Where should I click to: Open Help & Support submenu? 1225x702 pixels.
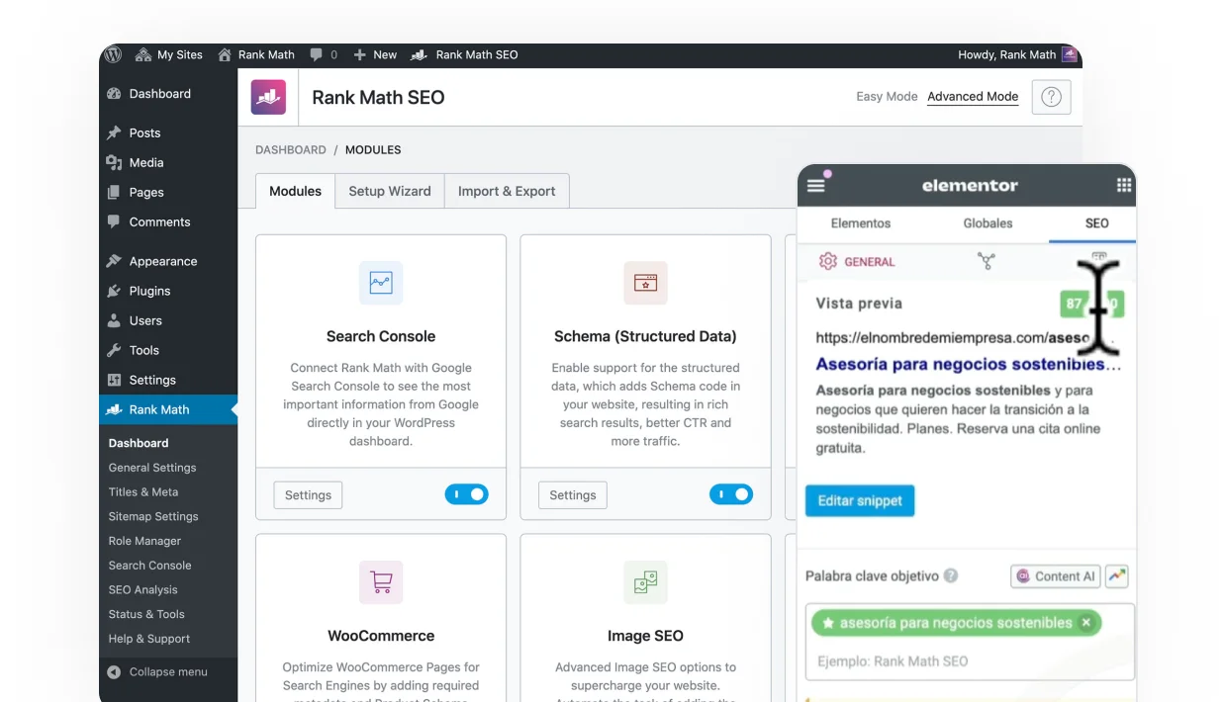click(149, 639)
